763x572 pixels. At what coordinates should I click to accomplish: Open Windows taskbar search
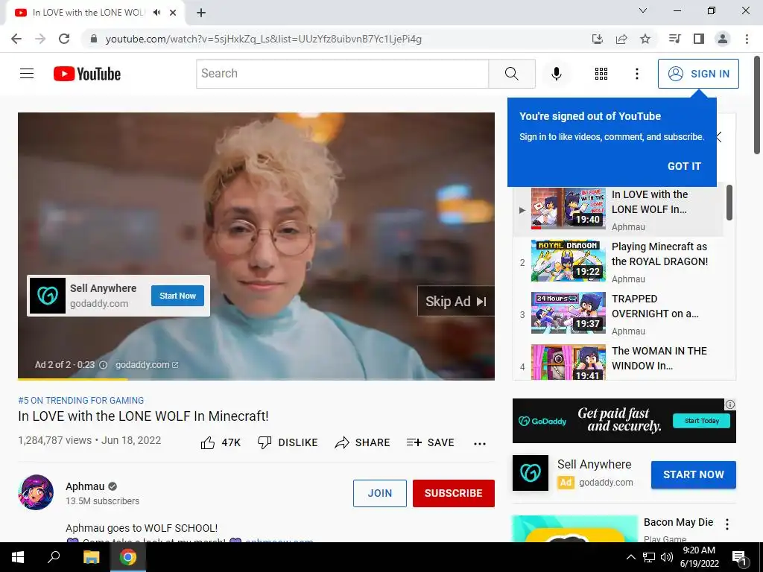pyautogui.click(x=54, y=557)
